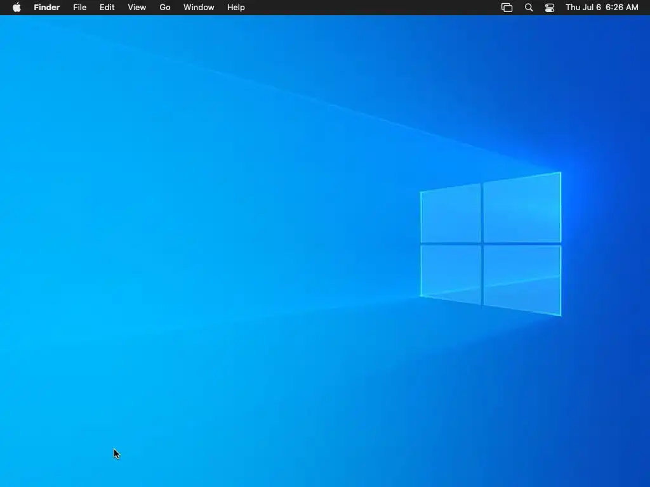Open Spotlight search magnifier icon

(529, 8)
